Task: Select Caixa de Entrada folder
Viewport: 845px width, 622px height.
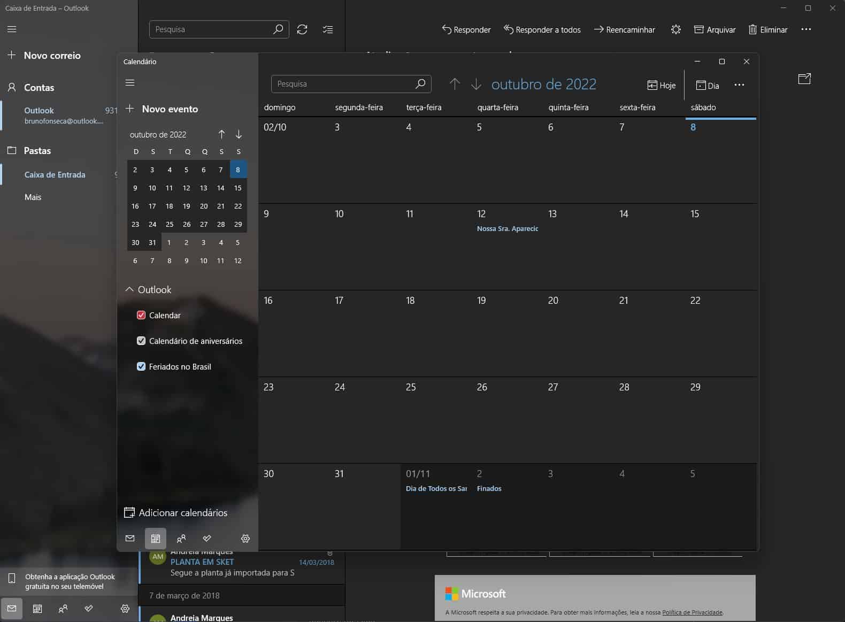Action: (55, 174)
